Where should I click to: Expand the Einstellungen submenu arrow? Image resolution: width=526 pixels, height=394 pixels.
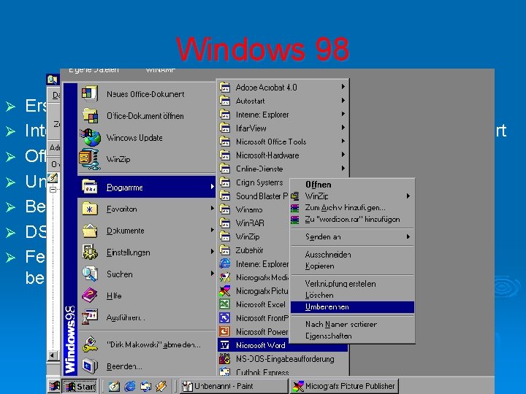click(x=212, y=252)
